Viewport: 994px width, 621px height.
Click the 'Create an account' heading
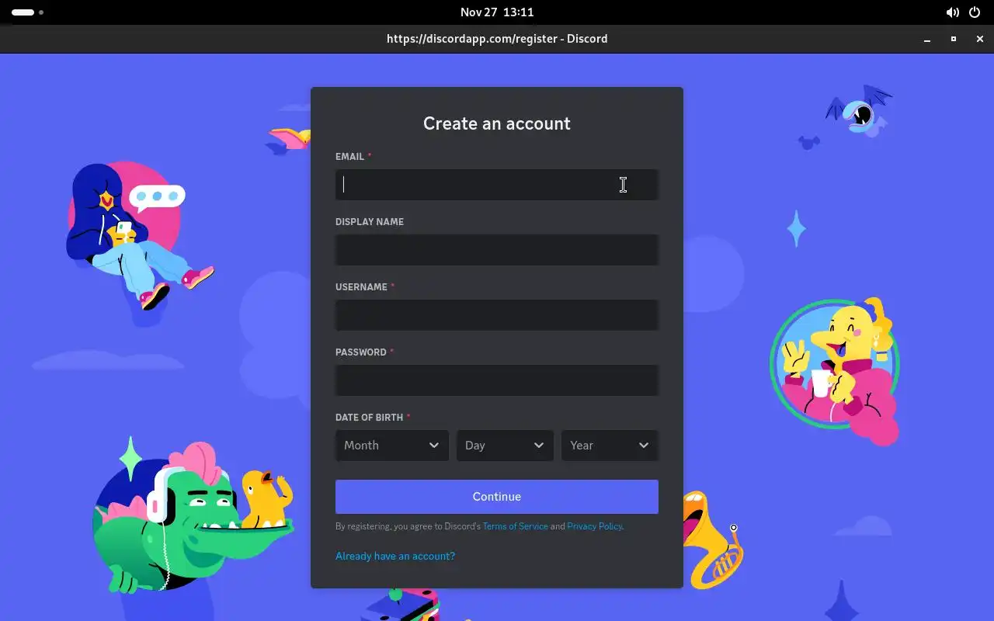tap(497, 123)
